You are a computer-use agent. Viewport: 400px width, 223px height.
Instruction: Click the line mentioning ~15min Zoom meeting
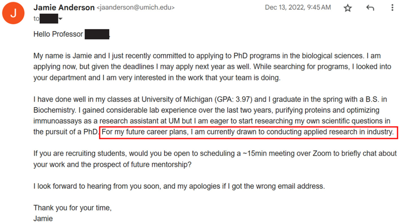tap(215, 153)
